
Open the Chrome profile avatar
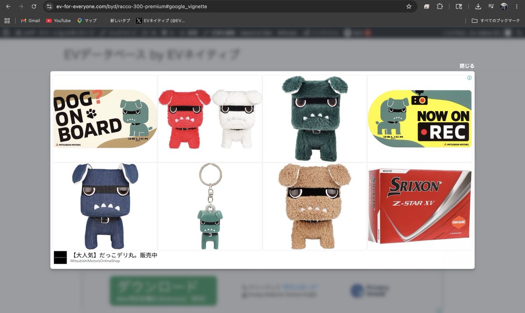point(504,7)
